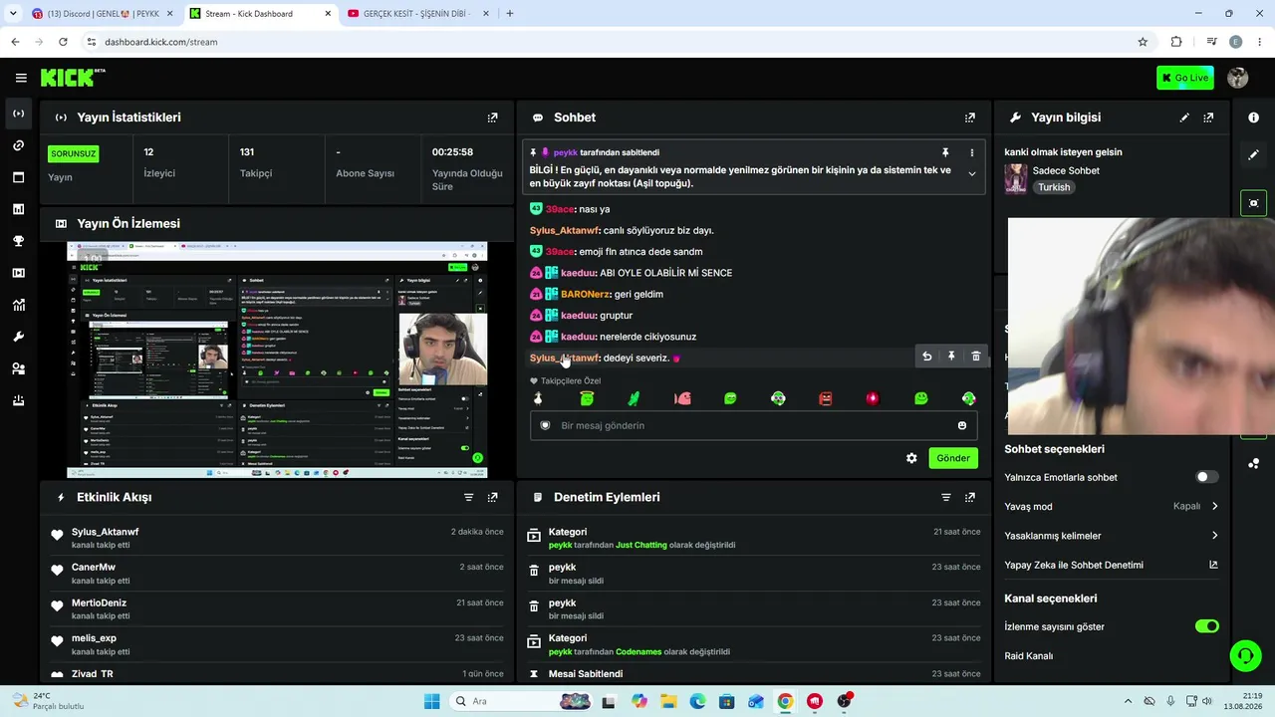Screen dimensions: 1275x717
Task: Open Microsoft Edge from the taskbar
Action: coord(697,701)
